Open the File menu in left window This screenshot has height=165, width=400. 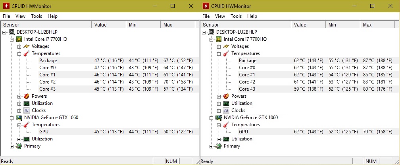coord(6,16)
